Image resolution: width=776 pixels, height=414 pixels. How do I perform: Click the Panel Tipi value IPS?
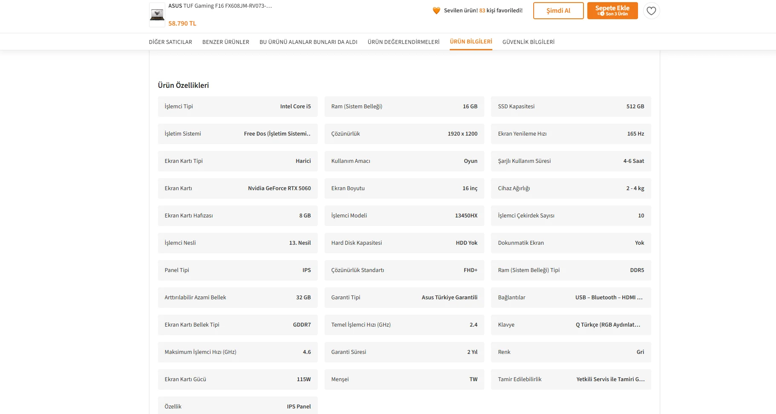307,270
